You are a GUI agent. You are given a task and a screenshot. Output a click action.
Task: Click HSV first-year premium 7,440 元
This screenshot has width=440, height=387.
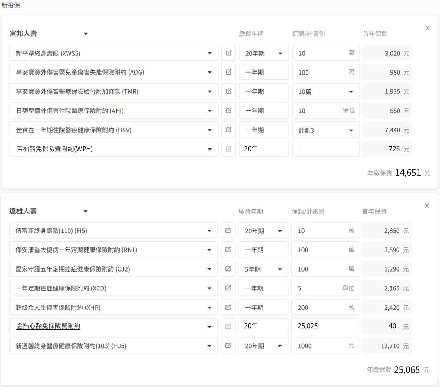388,130
